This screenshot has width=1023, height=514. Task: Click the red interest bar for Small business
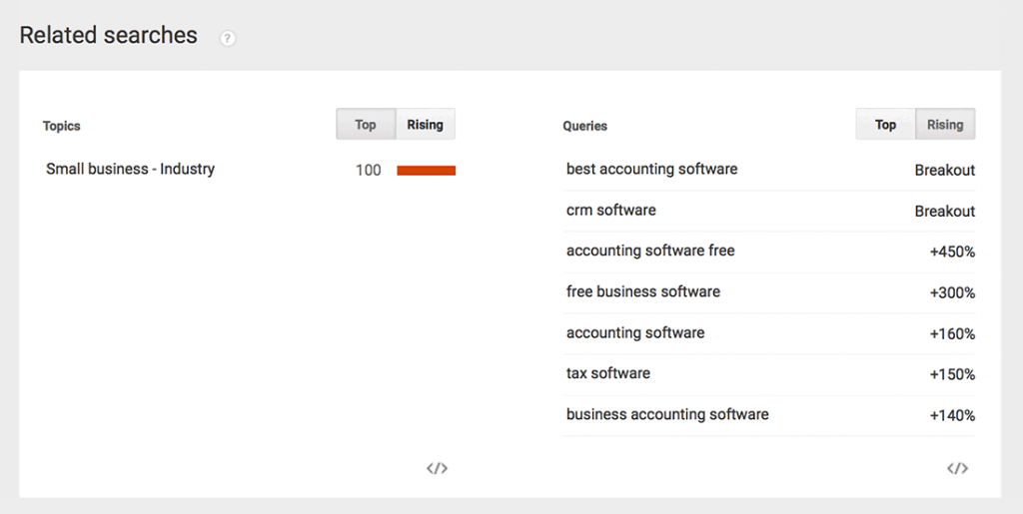426,171
